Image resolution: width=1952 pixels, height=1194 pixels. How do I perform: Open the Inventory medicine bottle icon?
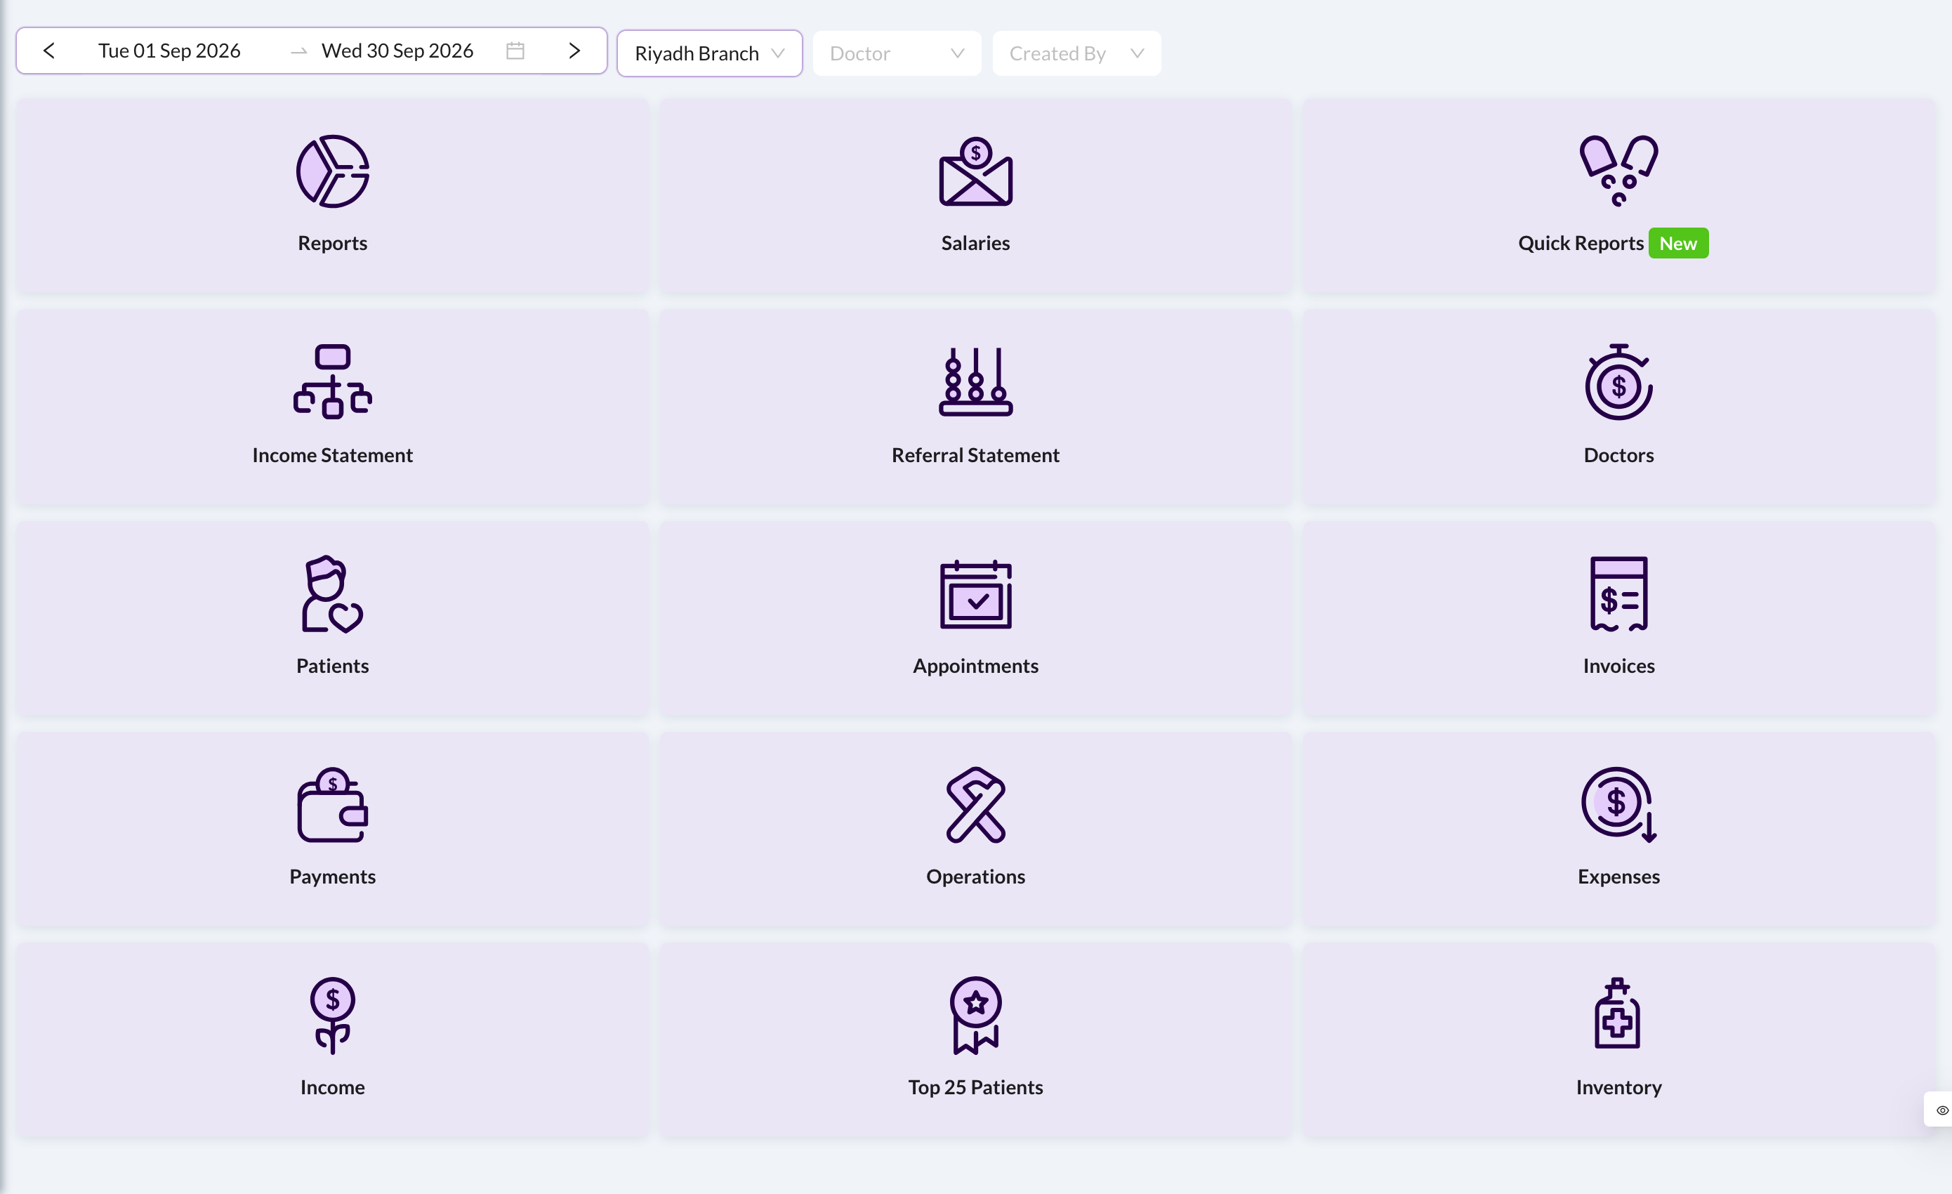tap(1618, 1013)
